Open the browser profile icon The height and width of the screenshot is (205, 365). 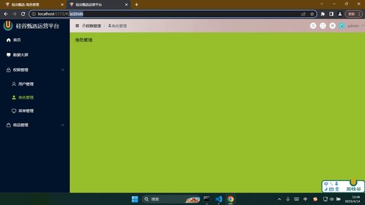click(340, 14)
